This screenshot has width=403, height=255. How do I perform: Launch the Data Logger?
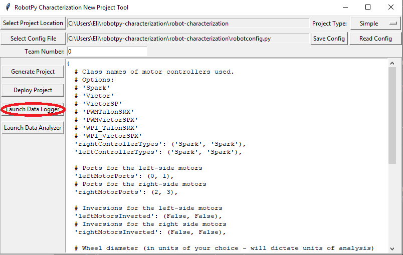point(33,109)
